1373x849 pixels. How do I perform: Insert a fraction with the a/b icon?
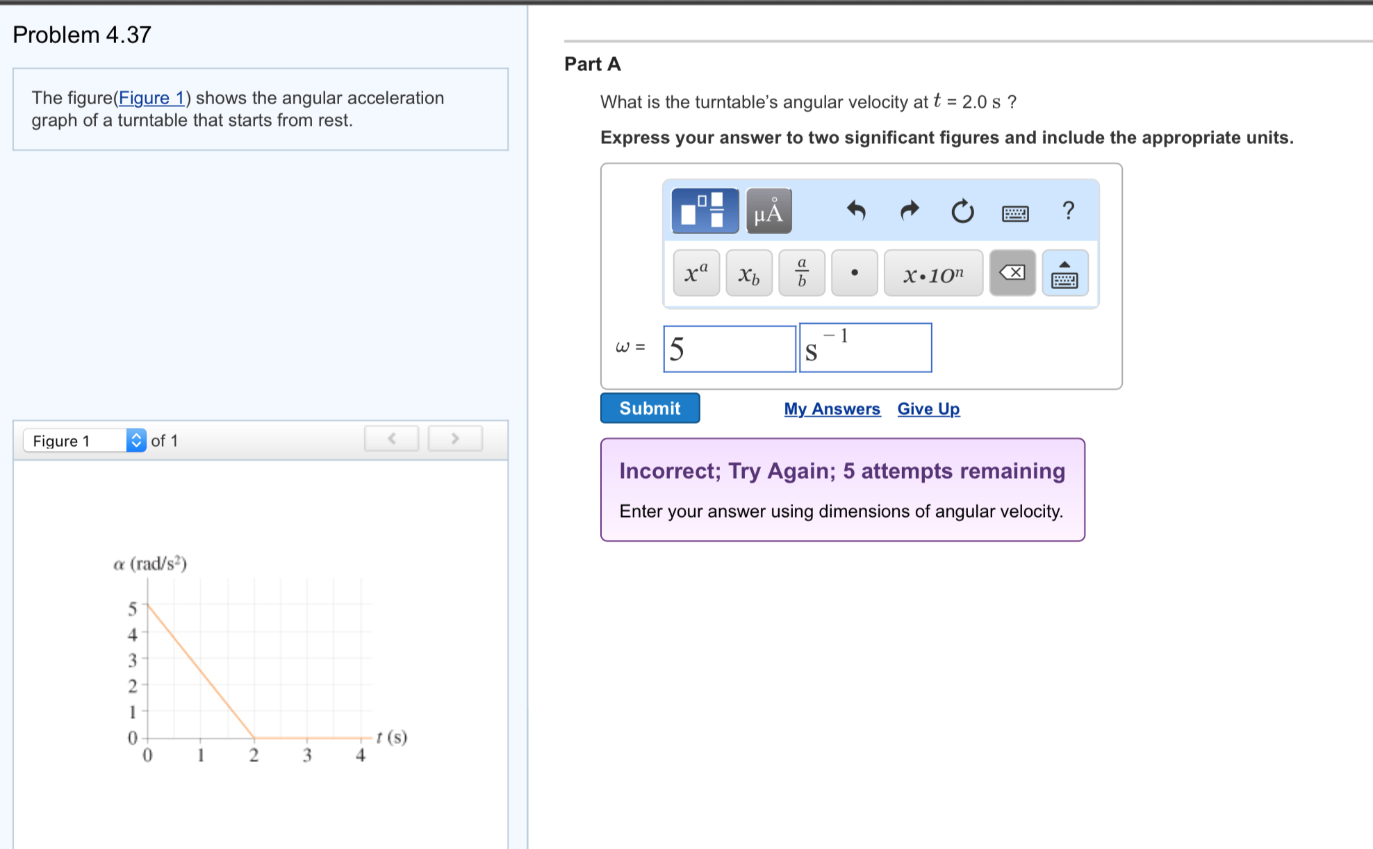point(801,272)
